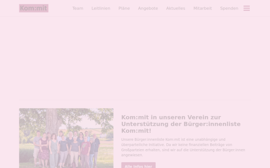Click heading Kom:mit in unseren Verein

coord(181,124)
